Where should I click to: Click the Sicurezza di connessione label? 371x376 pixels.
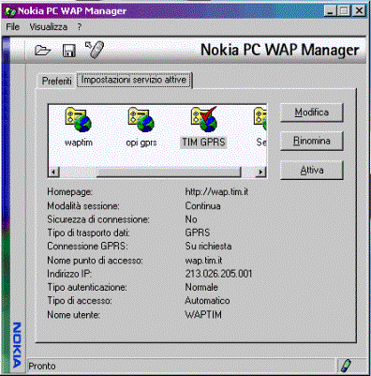coord(98,219)
